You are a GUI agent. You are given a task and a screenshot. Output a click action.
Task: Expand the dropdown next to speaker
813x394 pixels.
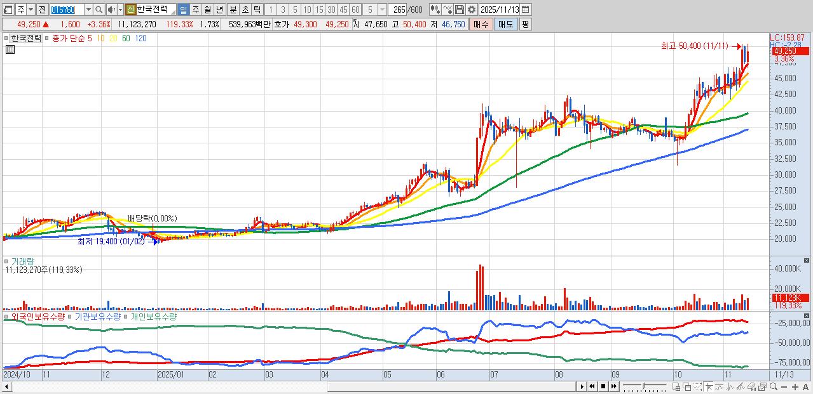pos(120,10)
